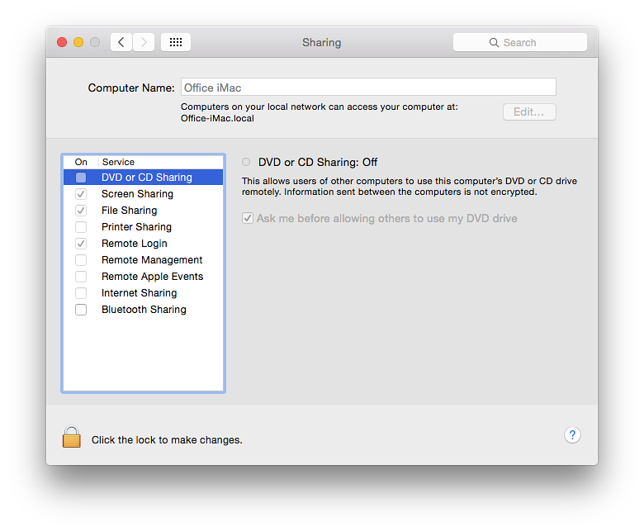Click the padlock icon to unlock changes
This screenshot has width=644, height=531.
pyautogui.click(x=72, y=437)
